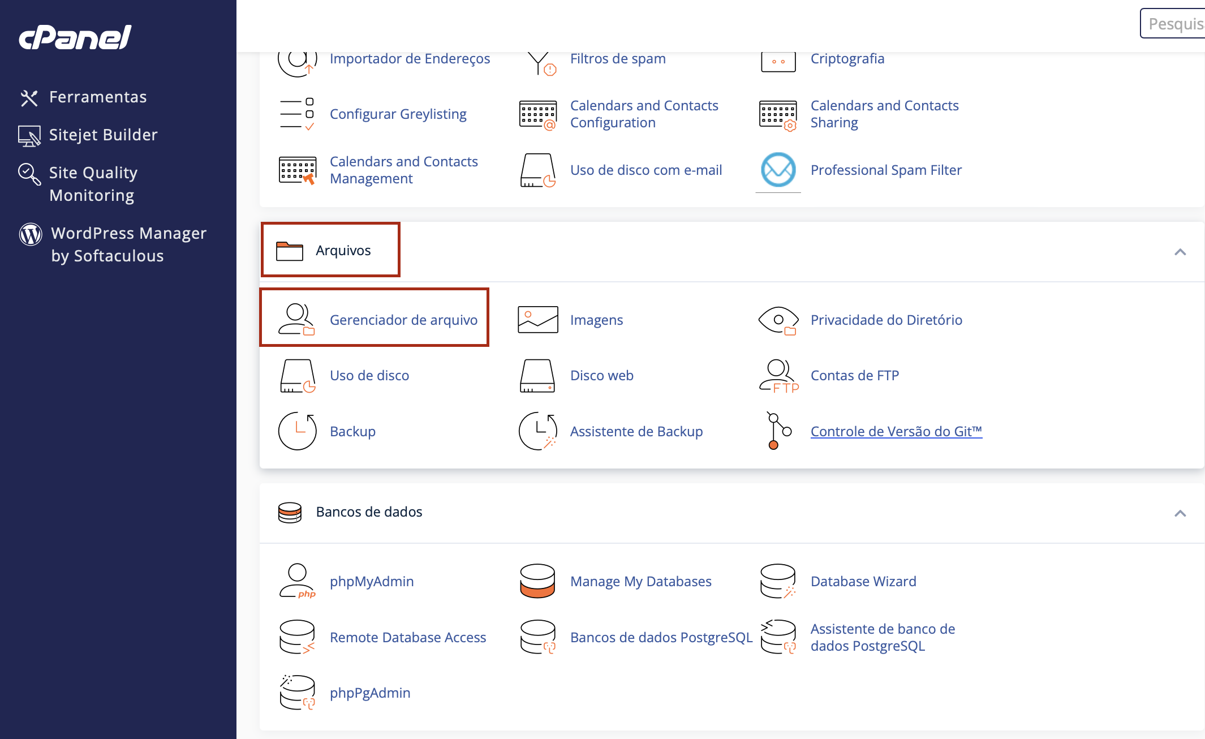Open phpMyAdmin link
1205x739 pixels.
coord(372,582)
